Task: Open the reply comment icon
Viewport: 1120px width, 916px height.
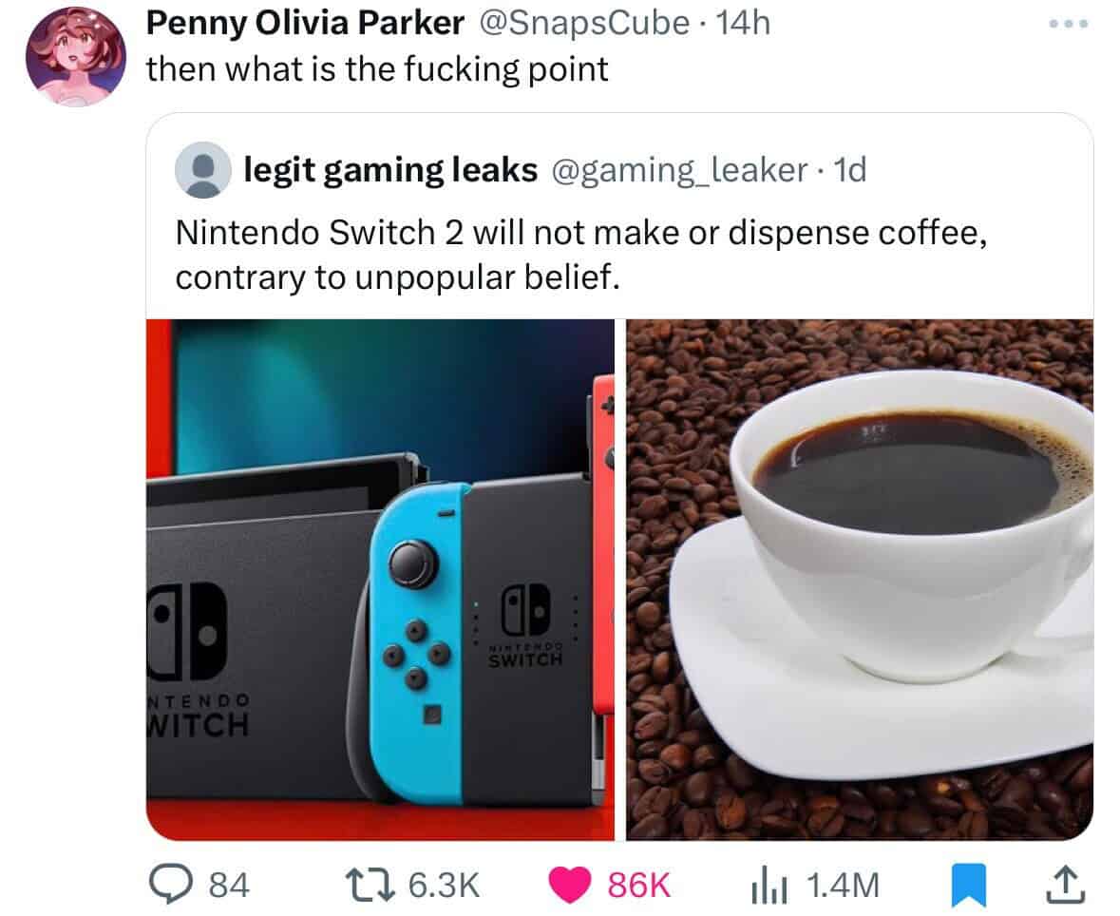Action: [x=170, y=884]
